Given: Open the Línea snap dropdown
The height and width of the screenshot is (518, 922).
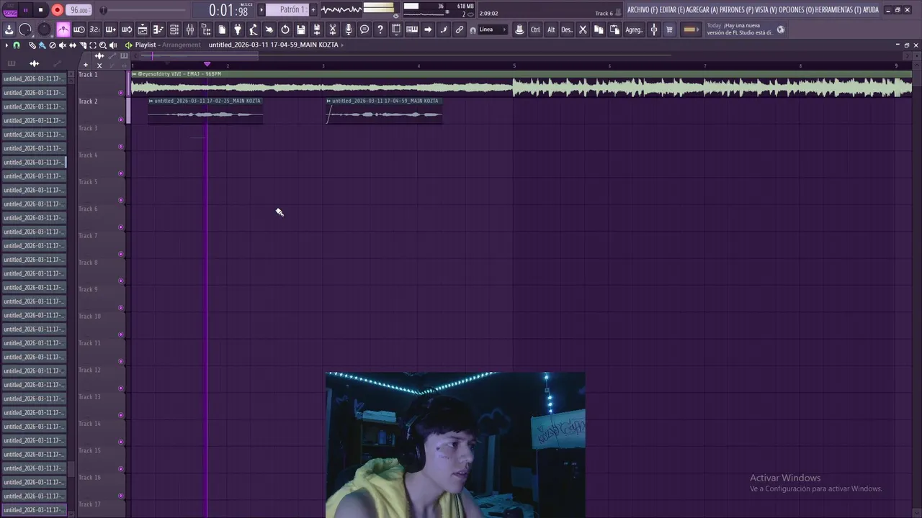Looking at the screenshot, I should pyautogui.click(x=493, y=29).
